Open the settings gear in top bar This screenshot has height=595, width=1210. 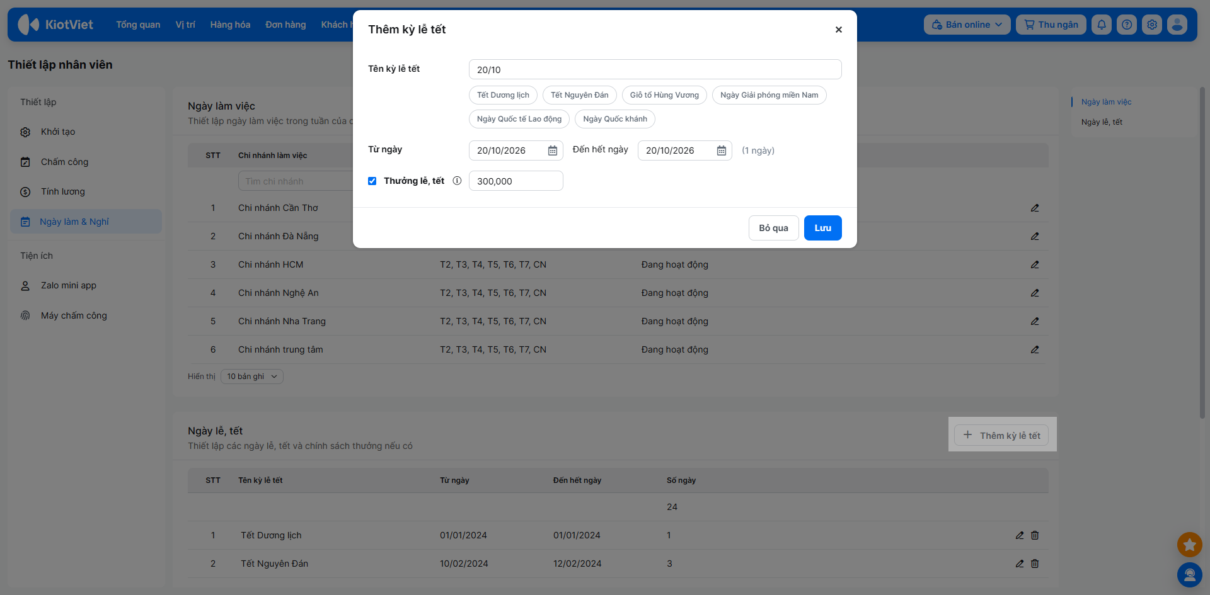click(1152, 25)
